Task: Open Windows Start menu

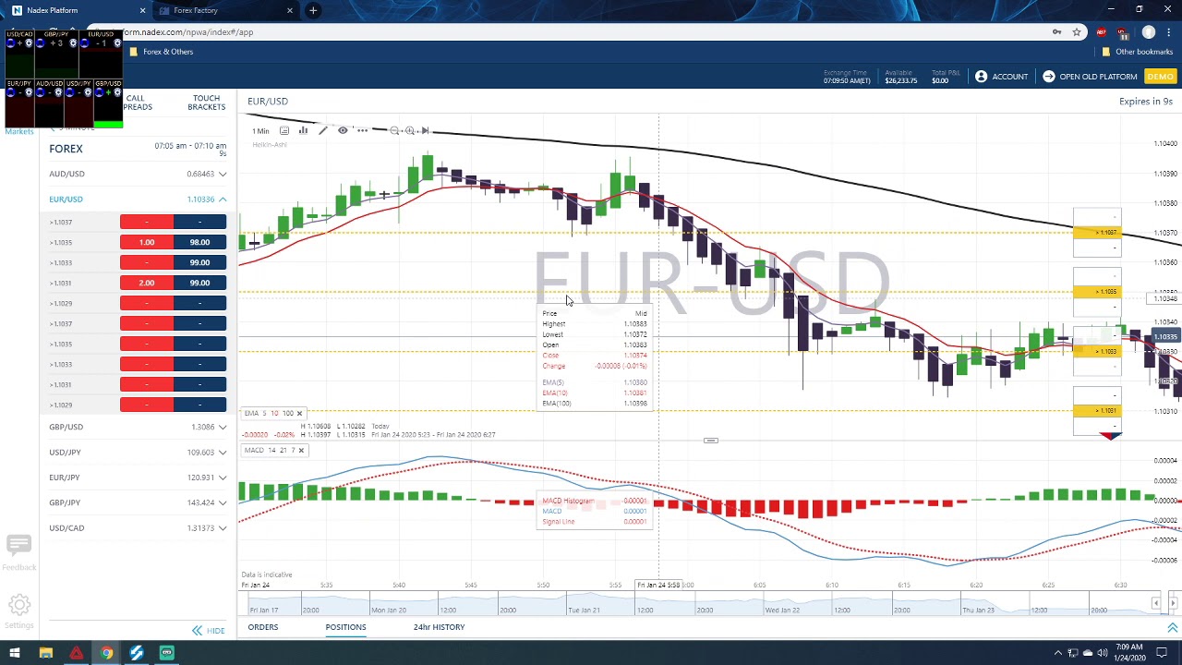Action: (x=15, y=653)
